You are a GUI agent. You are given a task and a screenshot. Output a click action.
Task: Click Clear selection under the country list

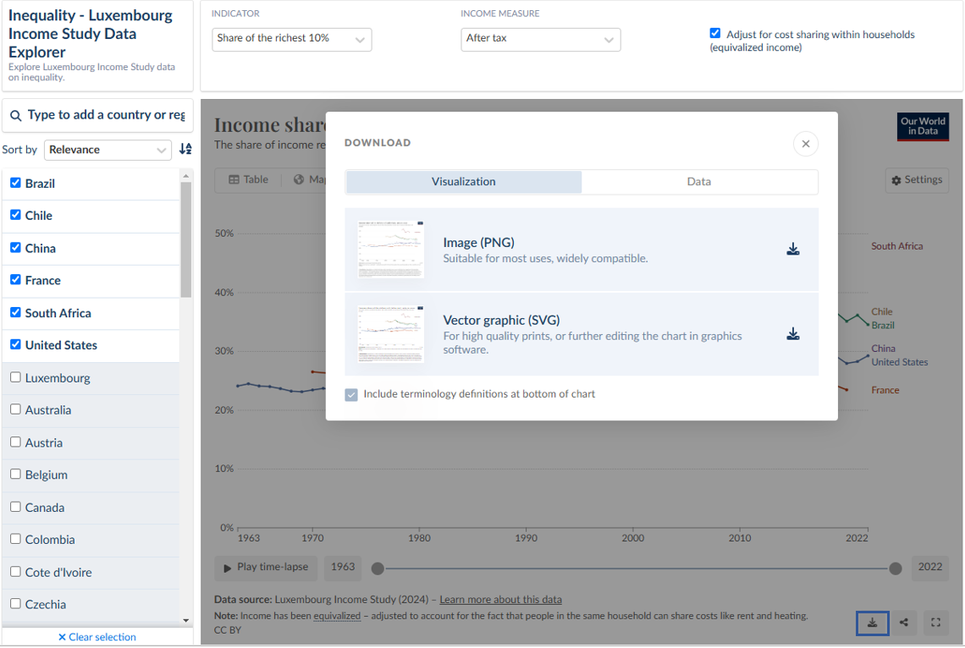point(97,637)
